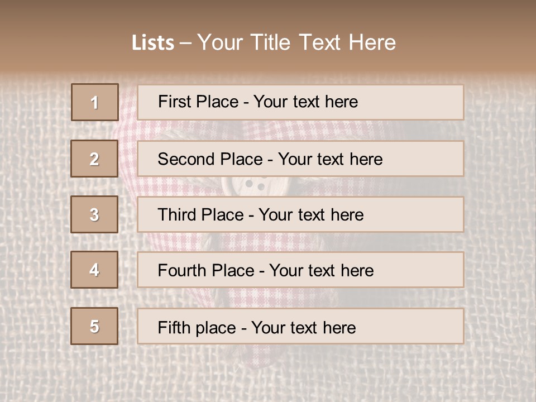Click the burlap background below the list
Viewport: 536px width, 402px height.
(268, 374)
